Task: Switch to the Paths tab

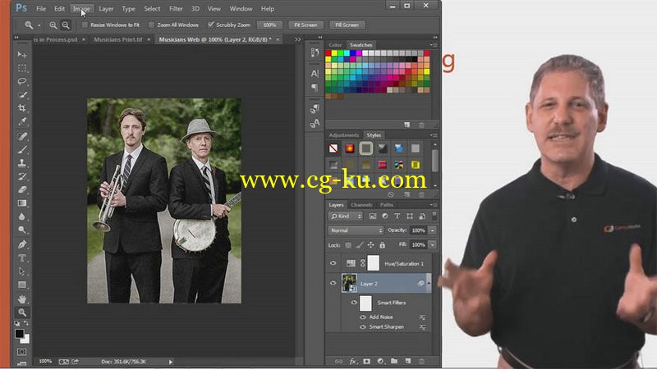Action: tap(387, 205)
